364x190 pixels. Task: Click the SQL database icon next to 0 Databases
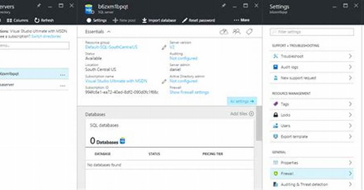pos(123,141)
